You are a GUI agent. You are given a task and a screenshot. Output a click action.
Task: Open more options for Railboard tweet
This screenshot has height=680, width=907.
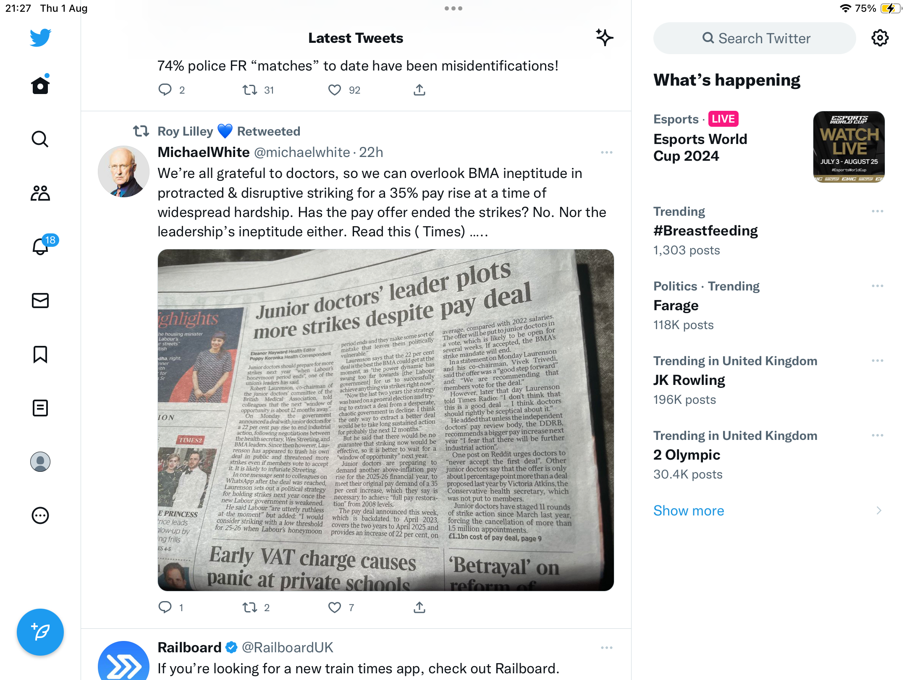point(607,648)
